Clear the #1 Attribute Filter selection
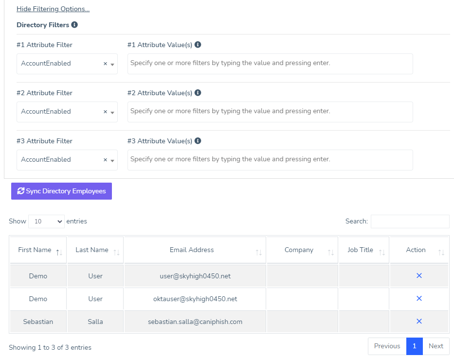Image resolution: width=454 pixels, height=357 pixels. tap(105, 64)
